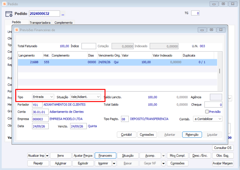
Task: Click the Aglutinar button
Action: point(61,163)
